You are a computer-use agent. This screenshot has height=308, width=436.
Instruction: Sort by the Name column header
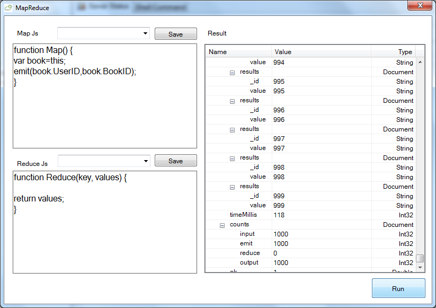click(238, 52)
